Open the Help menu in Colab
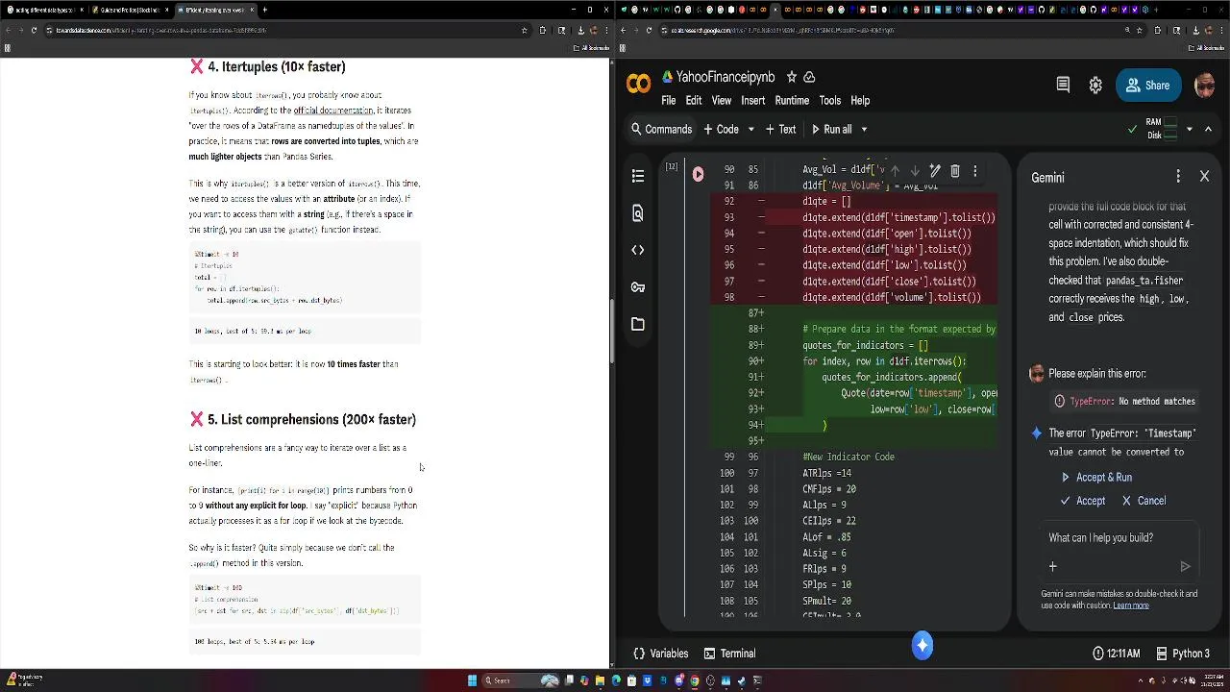This screenshot has width=1230, height=692. coord(860,100)
